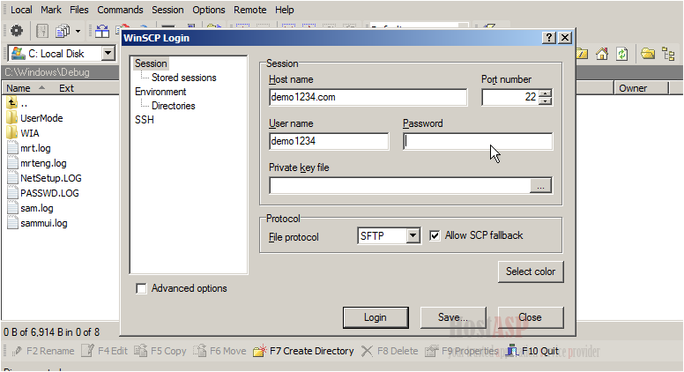Click the help question mark in Login dialog
The image size is (684, 372).
(549, 38)
